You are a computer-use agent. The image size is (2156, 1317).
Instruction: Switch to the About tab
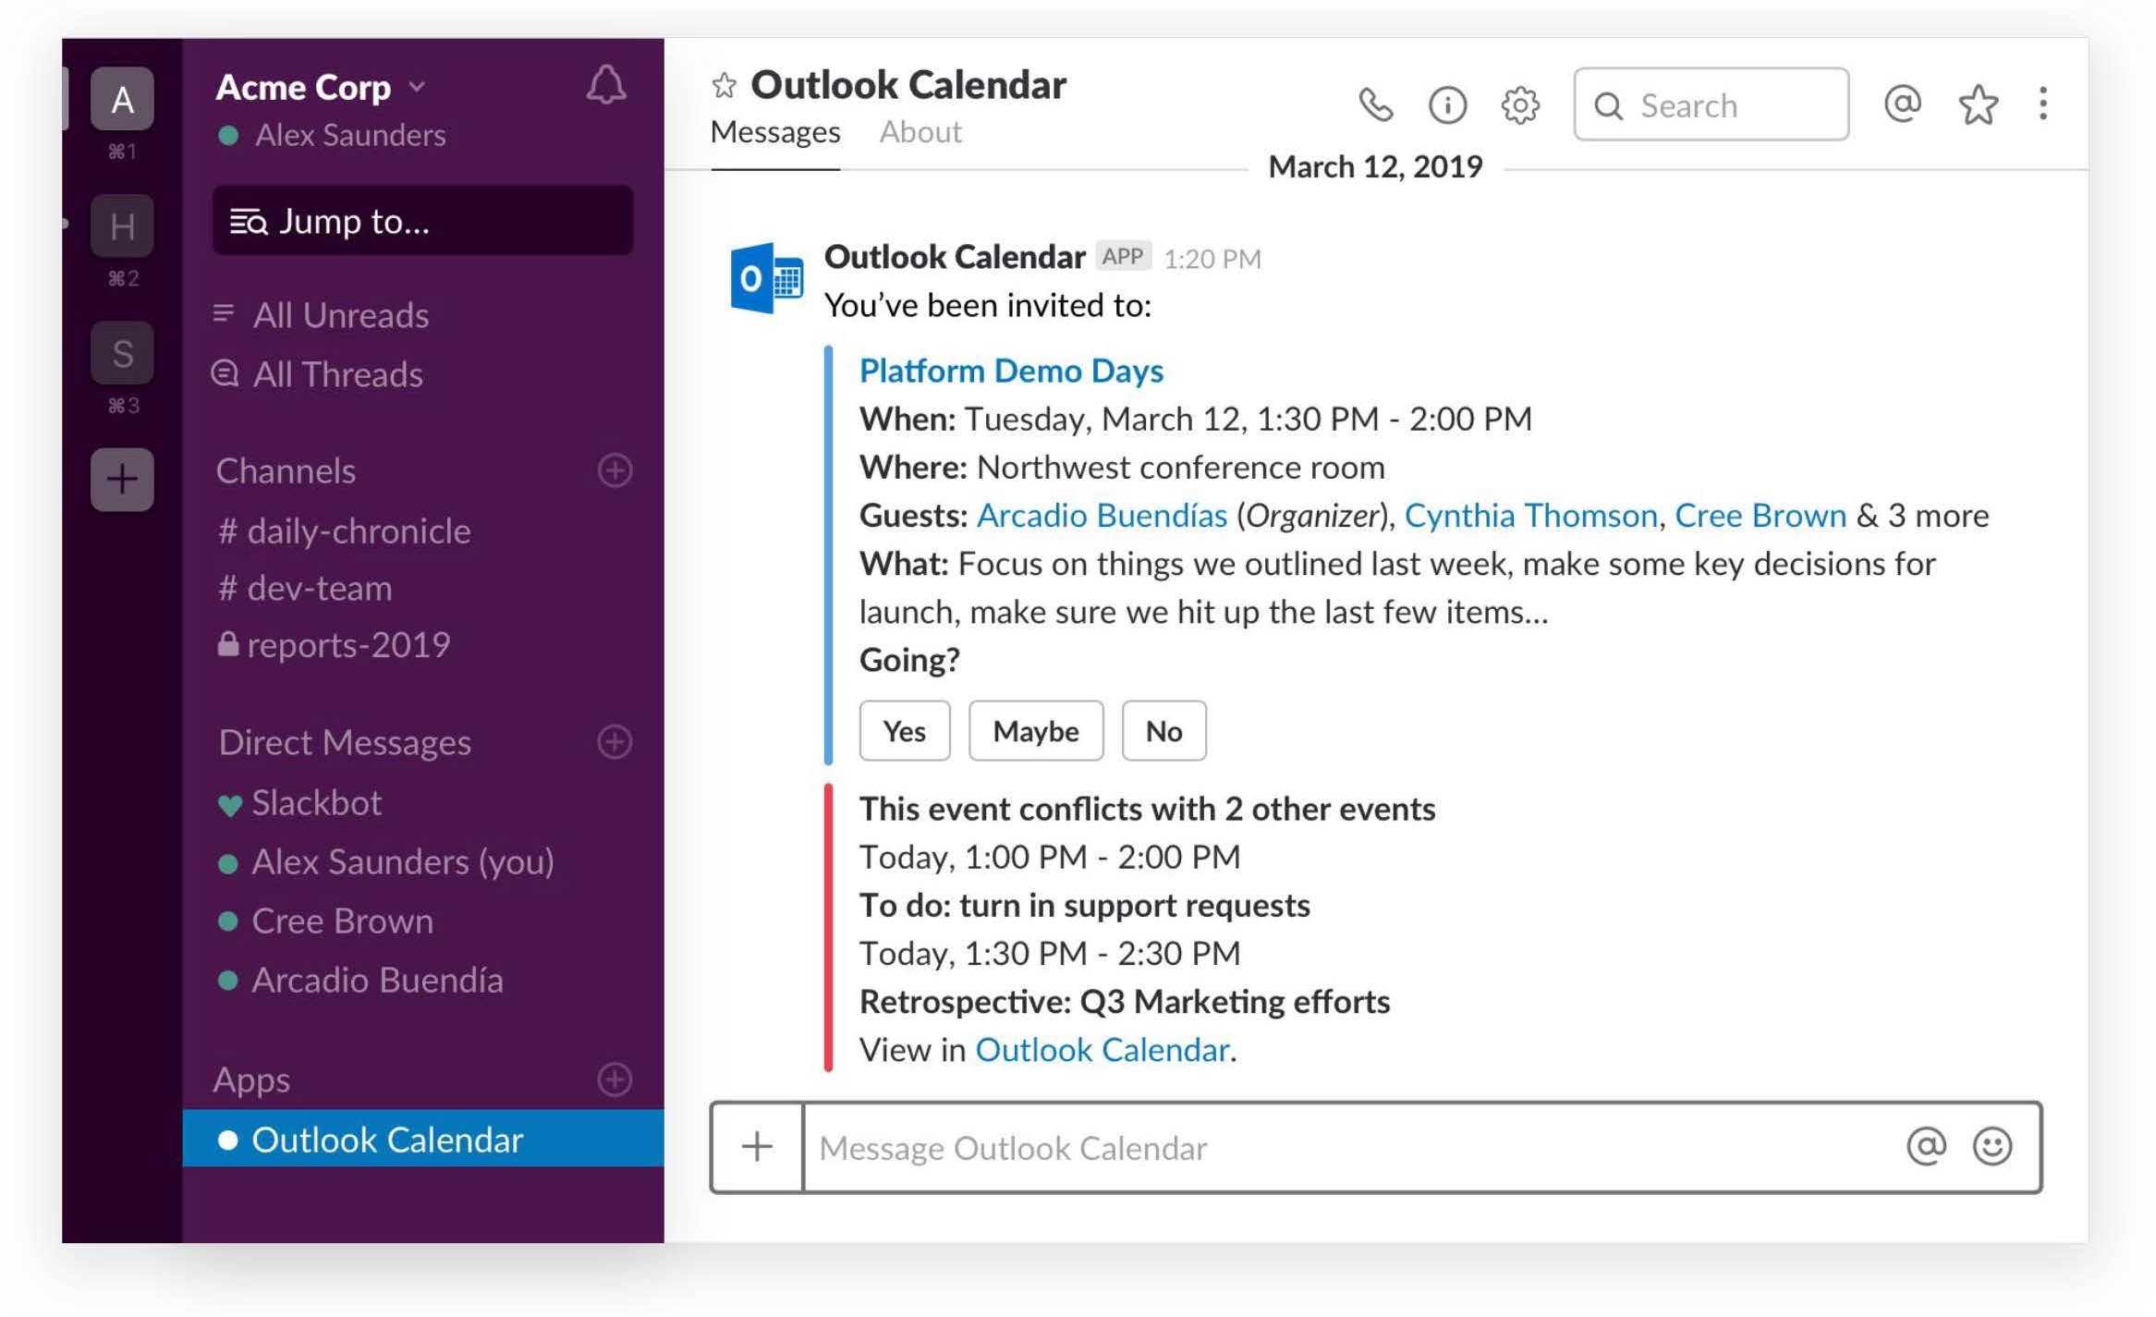point(920,132)
